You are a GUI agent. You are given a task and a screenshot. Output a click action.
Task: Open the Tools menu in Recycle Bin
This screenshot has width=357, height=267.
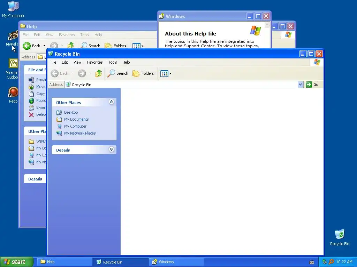point(113,62)
